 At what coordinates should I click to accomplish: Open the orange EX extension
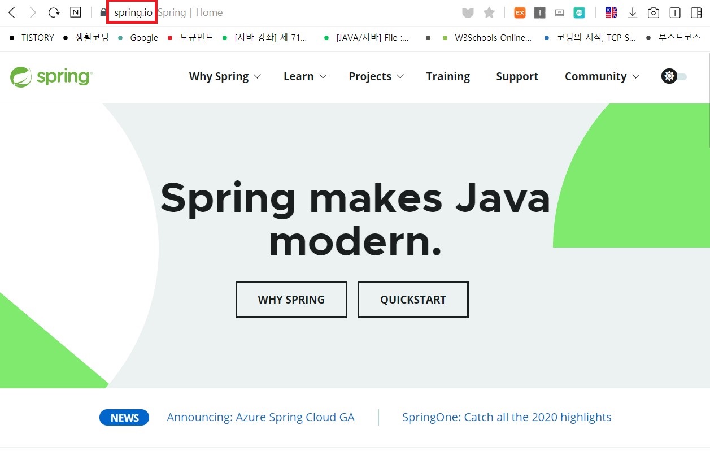(520, 12)
